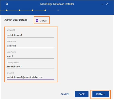Click the Display Name input field
The height and width of the screenshot is (100, 114).
click(31, 67)
